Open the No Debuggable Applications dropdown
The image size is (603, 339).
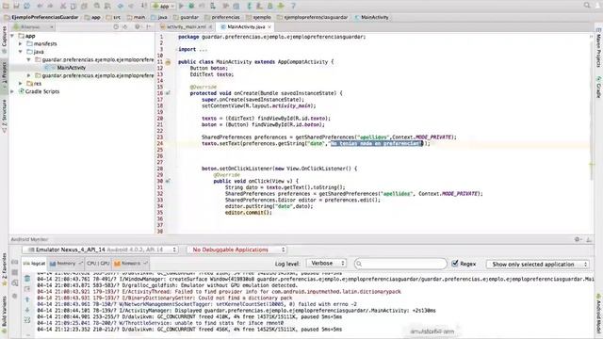(x=236, y=250)
